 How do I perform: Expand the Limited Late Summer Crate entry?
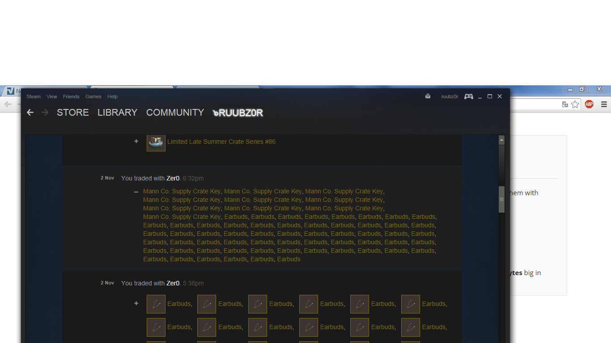pos(136,142)
